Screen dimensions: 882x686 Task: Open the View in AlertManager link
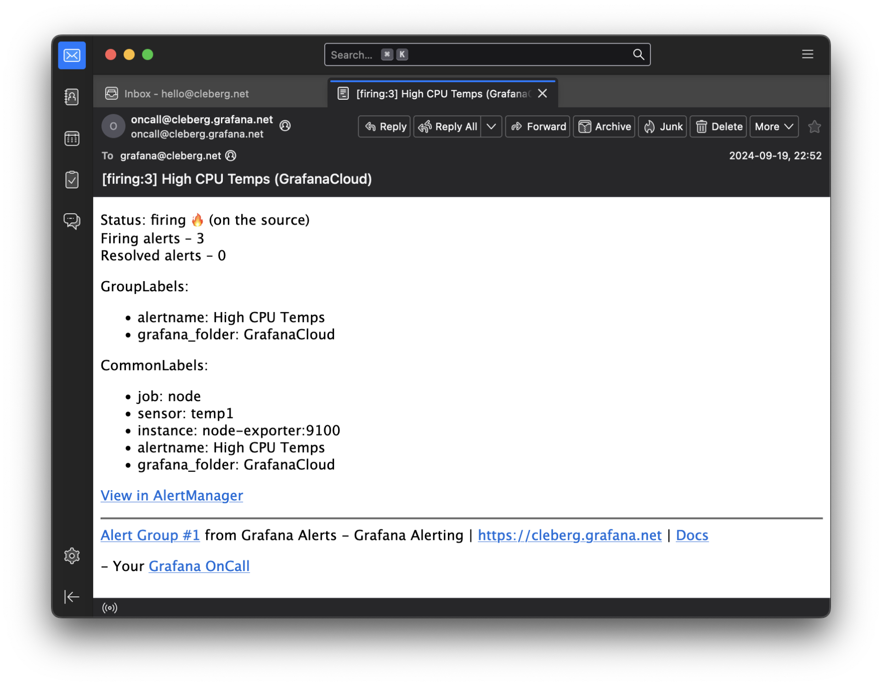click(x=171, y=495)
